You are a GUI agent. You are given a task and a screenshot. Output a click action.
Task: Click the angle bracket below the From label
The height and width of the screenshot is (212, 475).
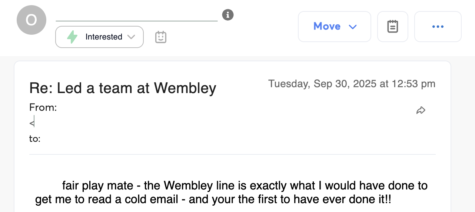click(x=32, y=121)
